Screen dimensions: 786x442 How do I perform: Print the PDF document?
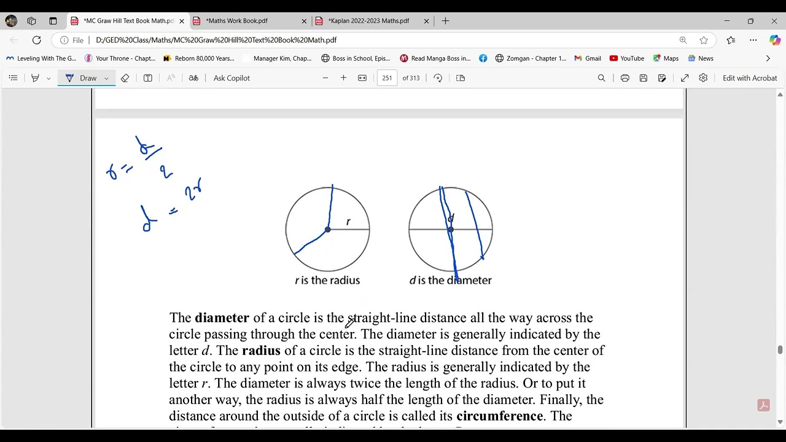pos(625,78)
